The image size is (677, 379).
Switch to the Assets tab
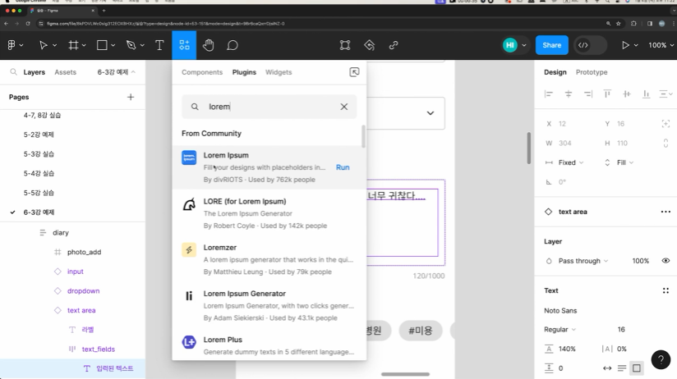pos(65,72)
